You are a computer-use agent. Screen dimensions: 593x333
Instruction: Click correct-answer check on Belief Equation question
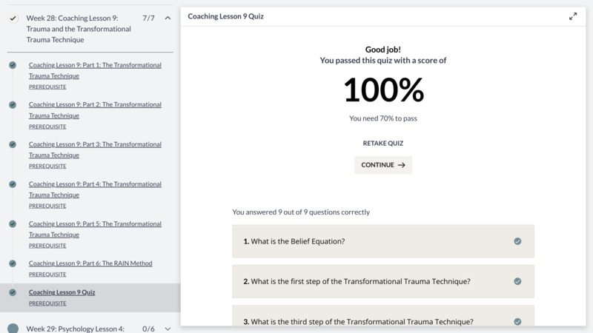pyautogui.click(x=517, y=241)
